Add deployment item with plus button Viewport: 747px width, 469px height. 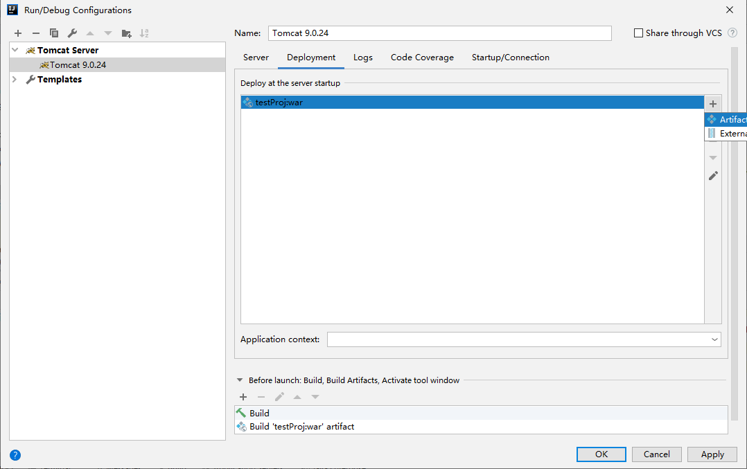[712, 104]
